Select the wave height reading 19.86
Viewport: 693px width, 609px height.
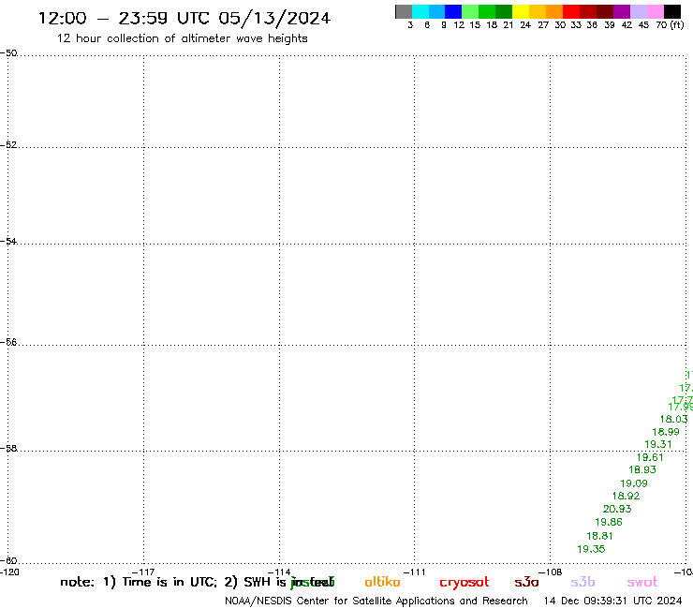pyautogui.click(x=608, y=522)
